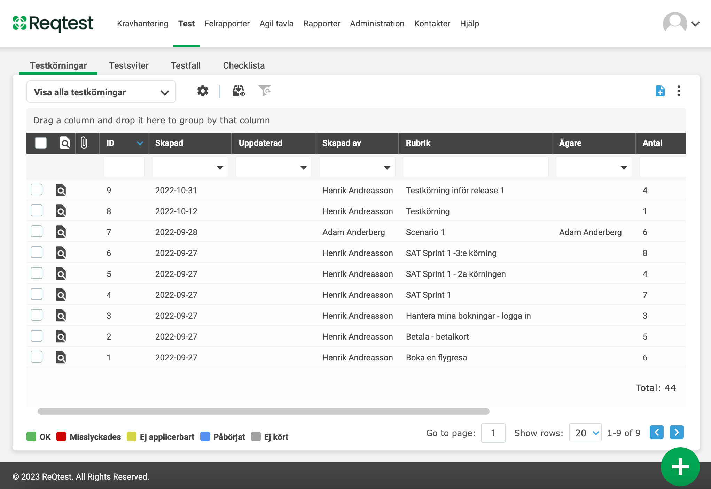Check the select-all header checkbox

[x=41, y=143]
